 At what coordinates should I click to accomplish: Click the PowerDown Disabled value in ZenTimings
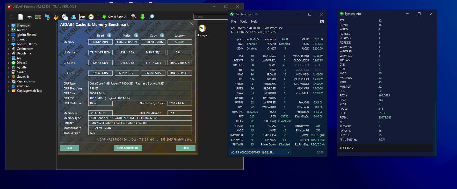285,144
